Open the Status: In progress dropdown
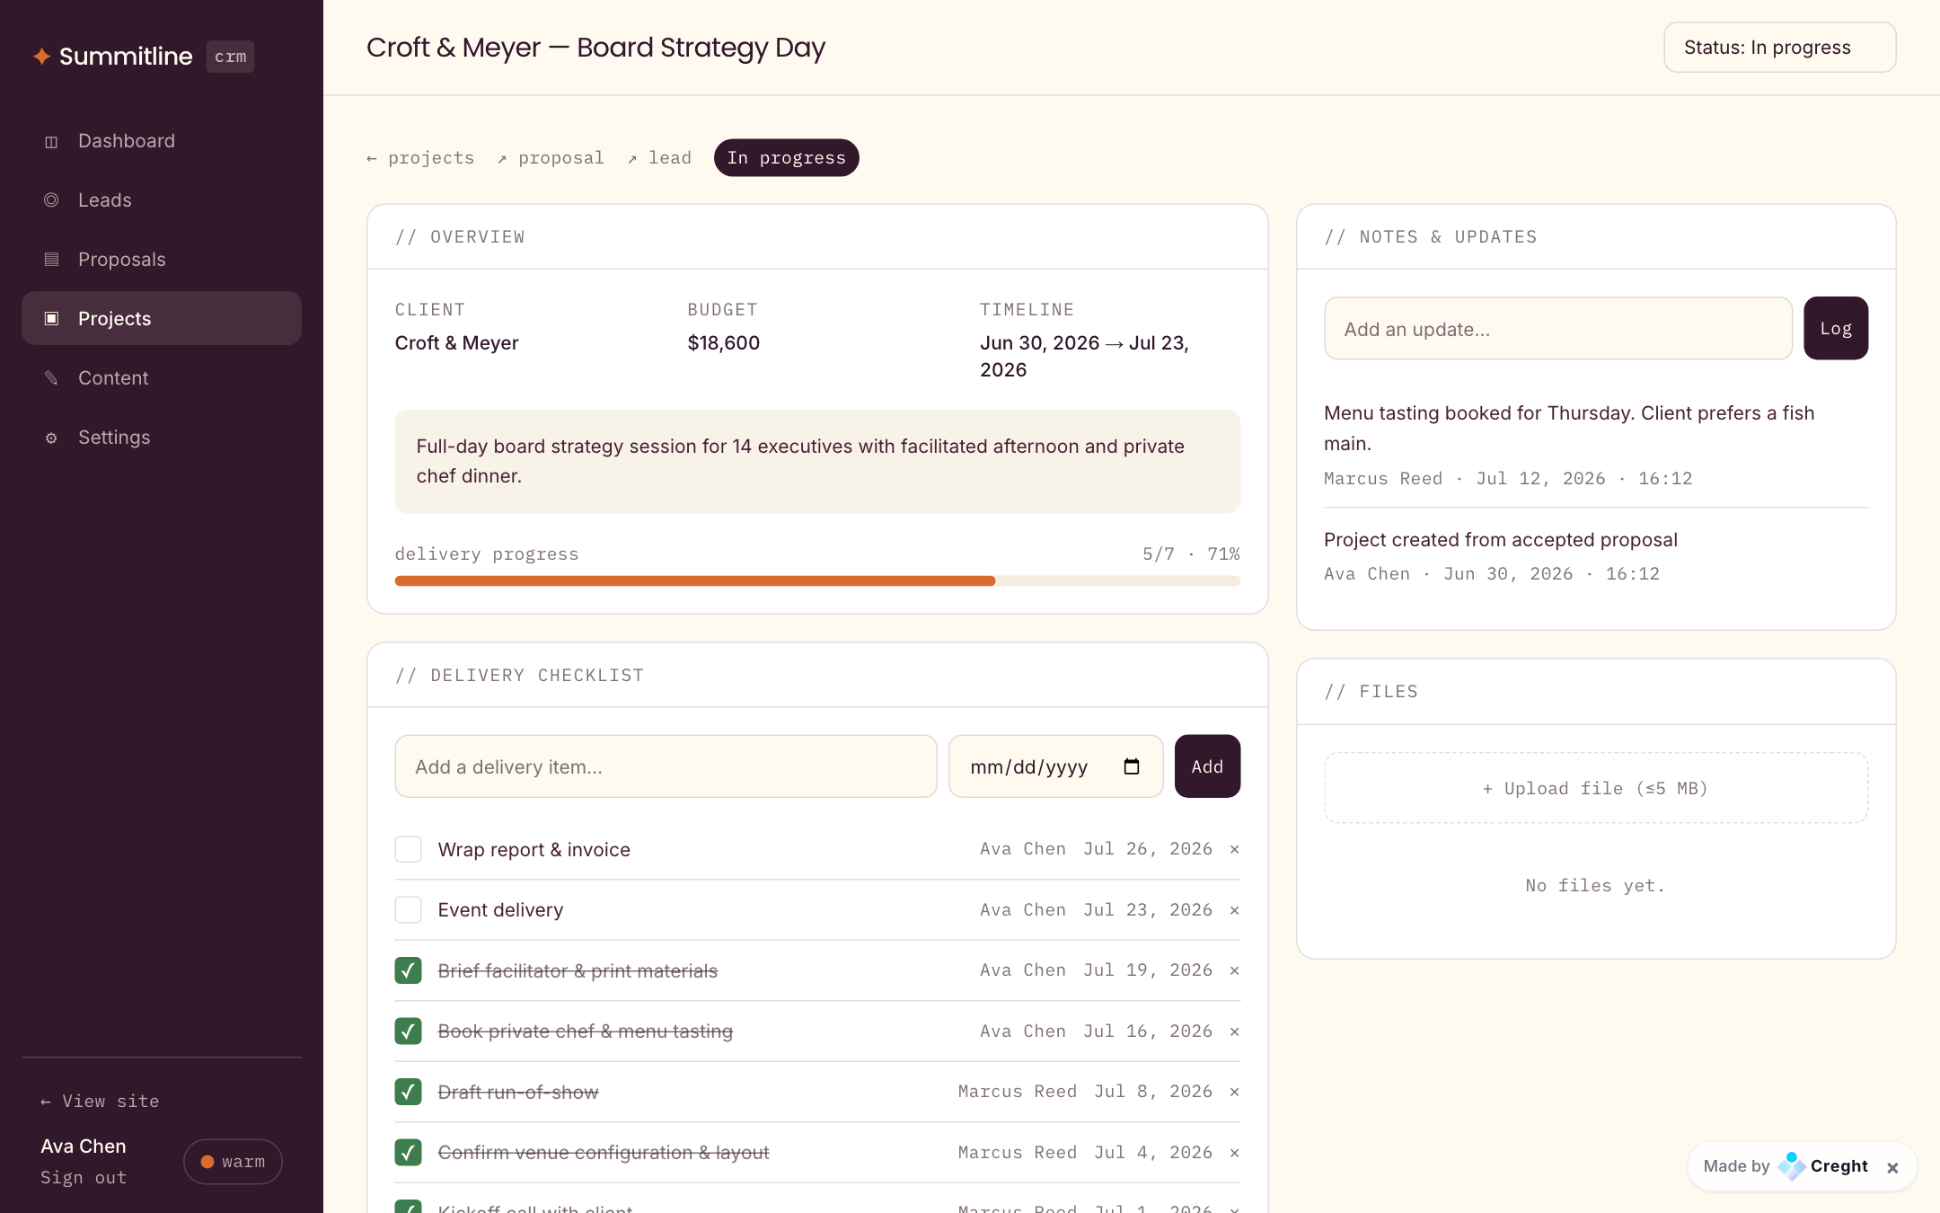The image size is (1940, 1213). tap(1779, 47)
